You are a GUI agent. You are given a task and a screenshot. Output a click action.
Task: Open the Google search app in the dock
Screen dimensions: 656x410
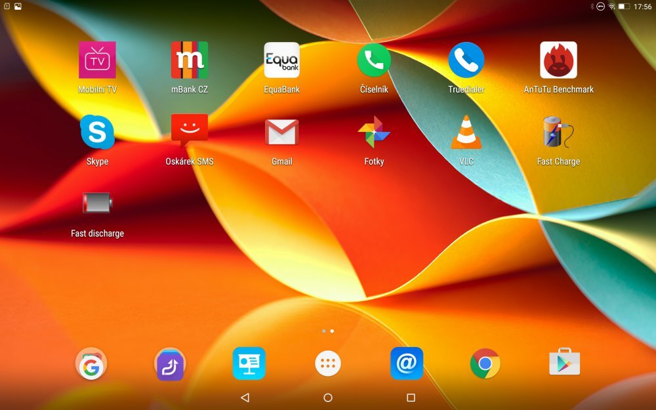pyautogui.click(x=91, y=362)
